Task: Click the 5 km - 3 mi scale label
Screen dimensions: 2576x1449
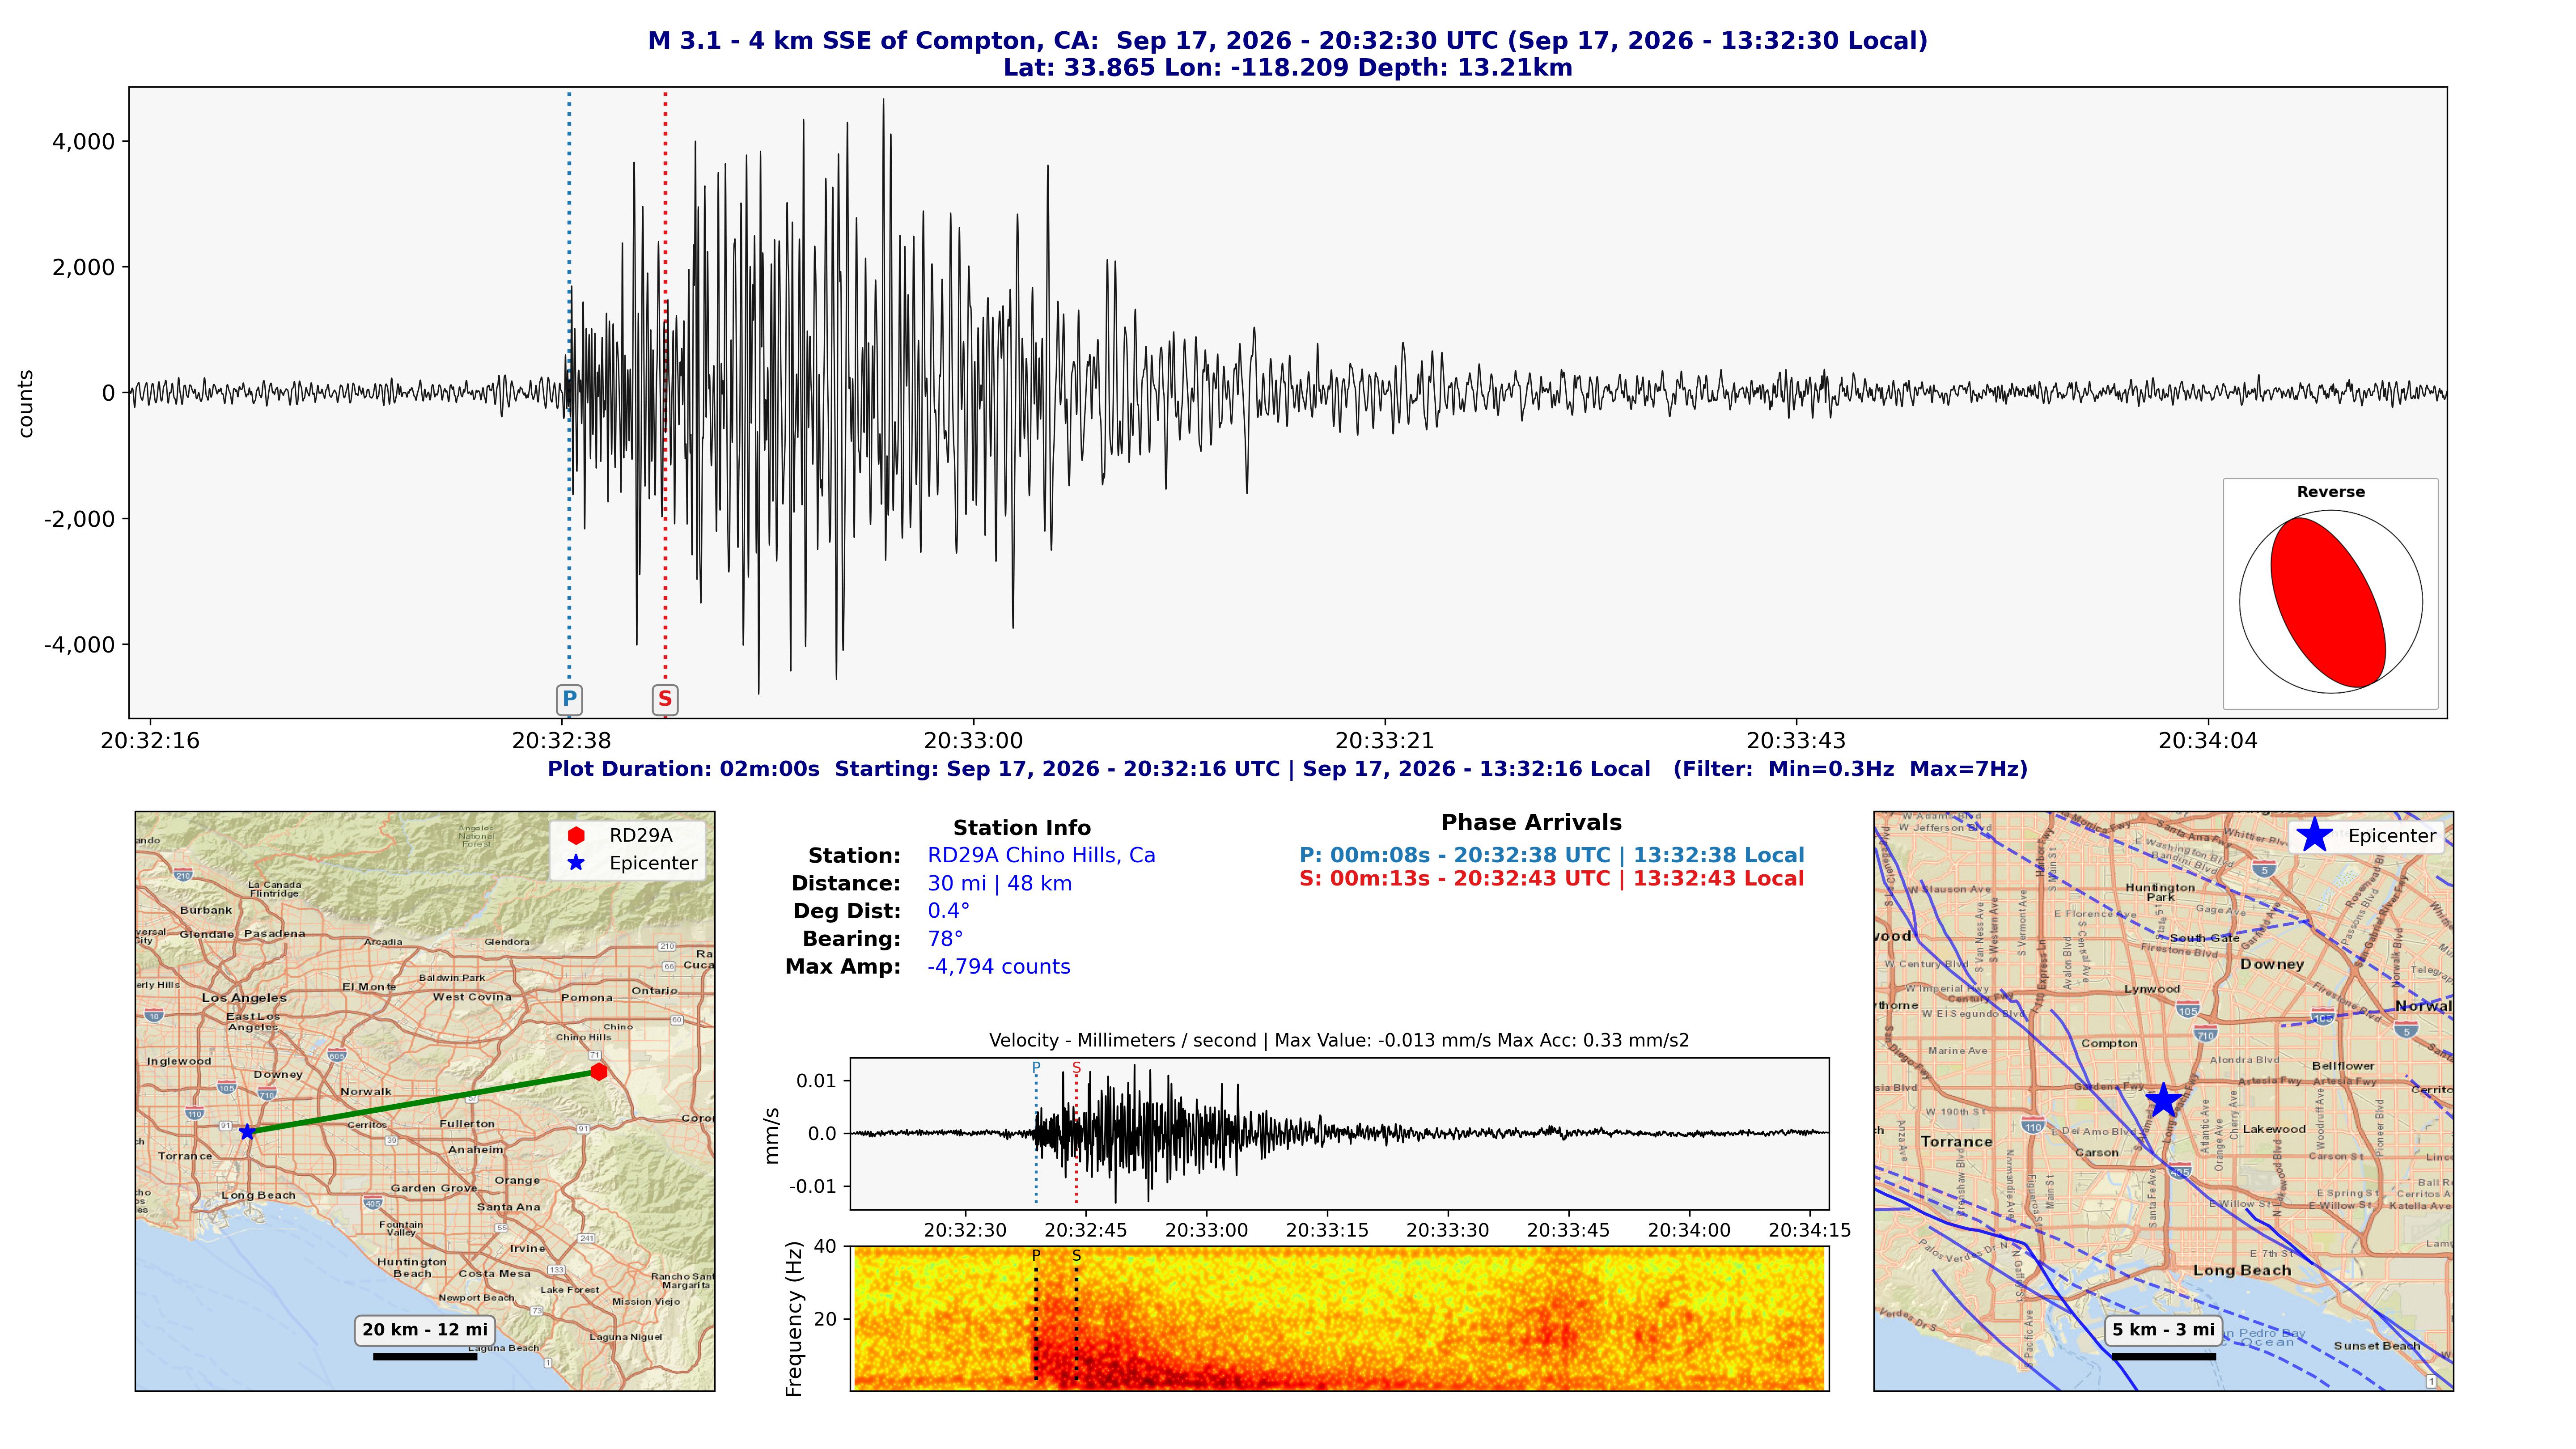Action: 2163,1329
